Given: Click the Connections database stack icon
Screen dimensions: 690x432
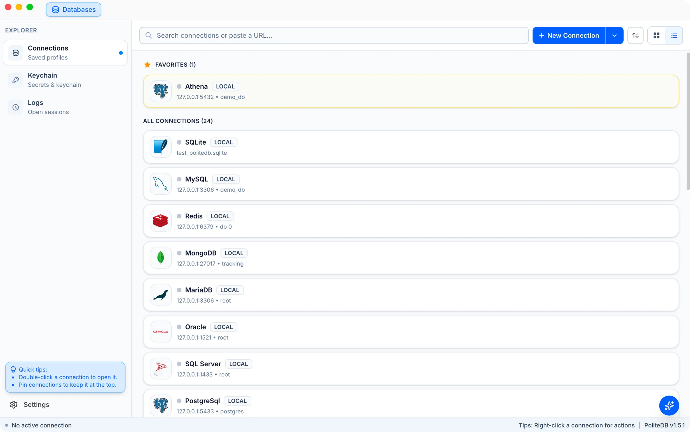Looking at the screenshot, I should (16, 53).
